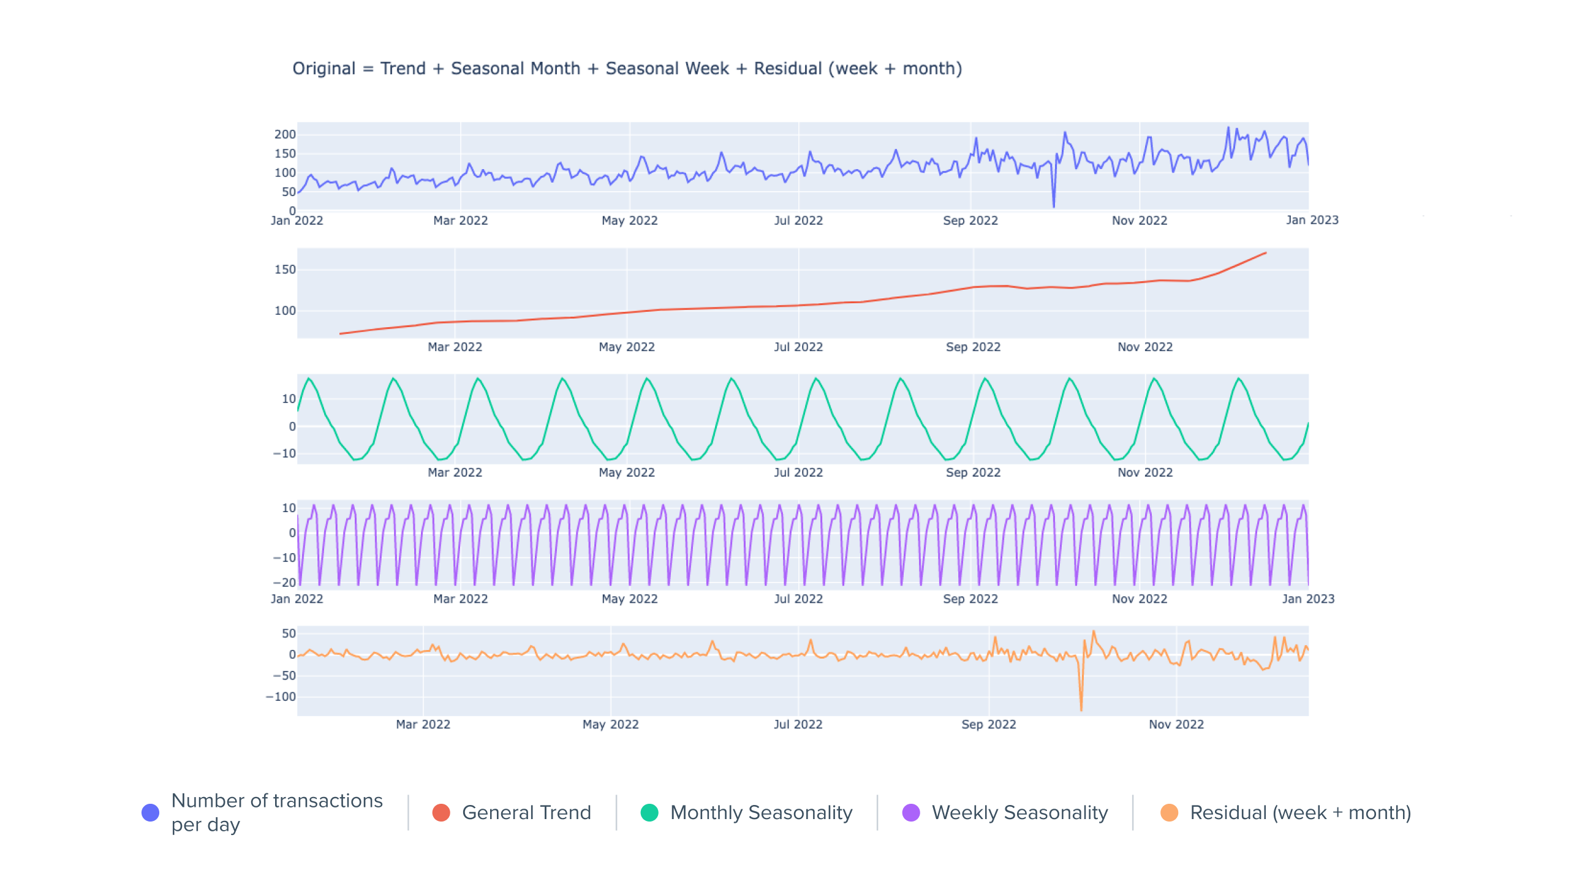Image resolution: width=1577 pixels, height=873 pixels.
Task: Click the 200 y-axis tick on original chart
Action: [x=285, y=134]
